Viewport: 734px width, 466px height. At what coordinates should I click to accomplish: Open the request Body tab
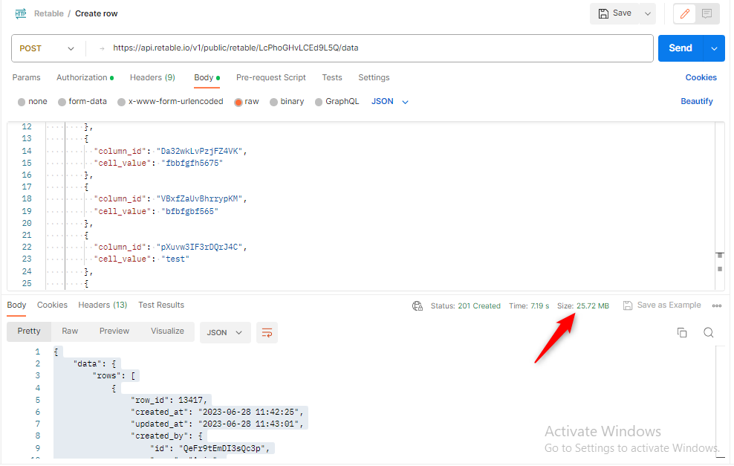pos(207,78)
